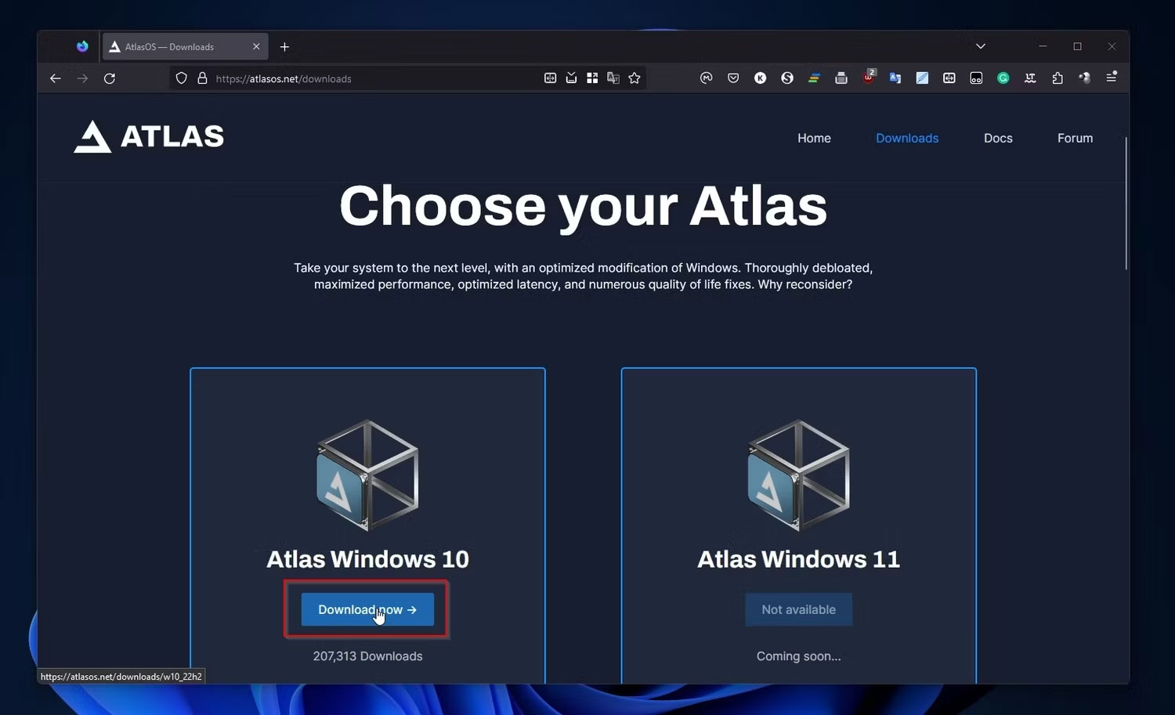Click the Atlas Windows 10 cube image
Screen dimensions: 1175x715
click(367, 475)
